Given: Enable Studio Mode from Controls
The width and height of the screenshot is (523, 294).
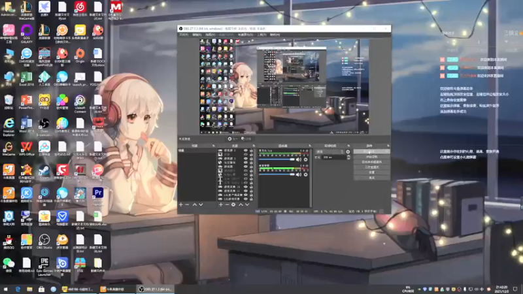Looking at the screenshot, I should [x=371, y=167].
